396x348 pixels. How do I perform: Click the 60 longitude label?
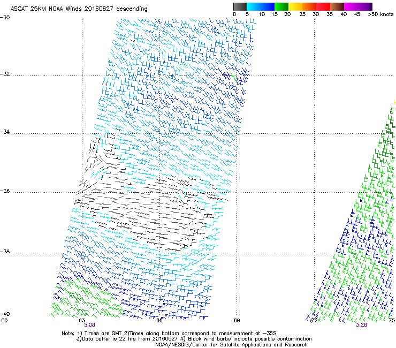pyautogui.click(x=4, y=321)
